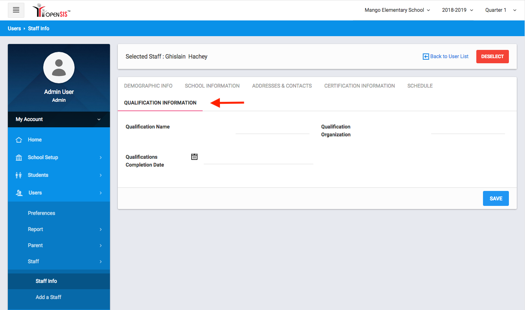
Task: Expand the My Account section
Action: pos(59,119)
